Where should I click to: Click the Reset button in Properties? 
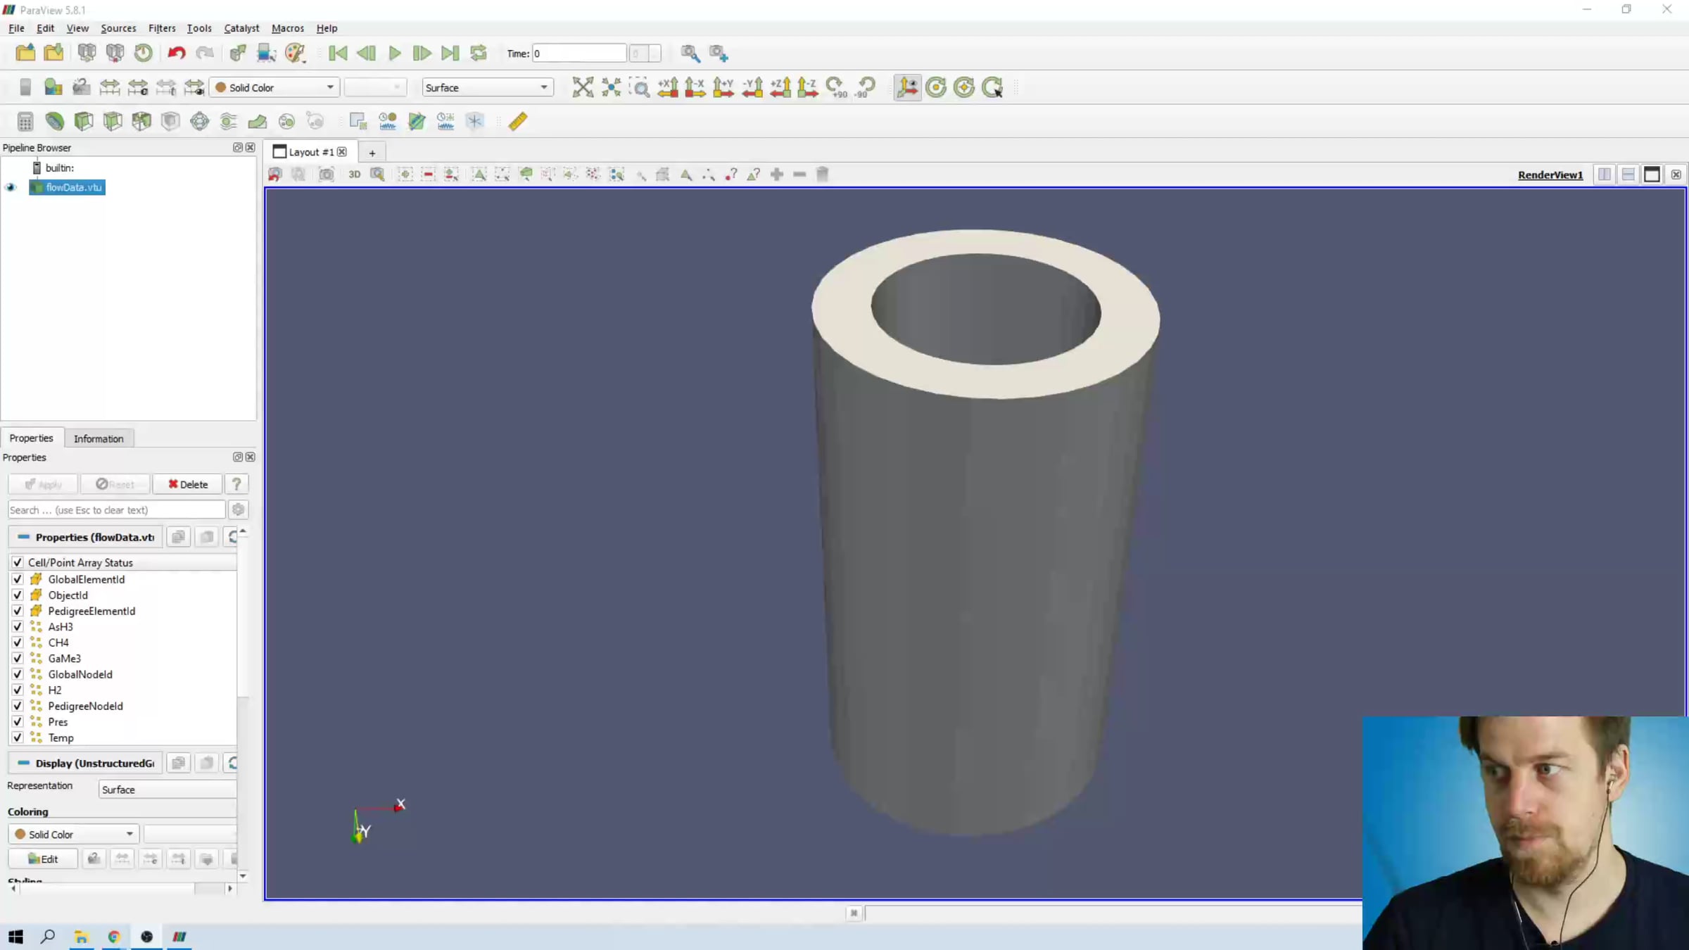click(115, 484)
